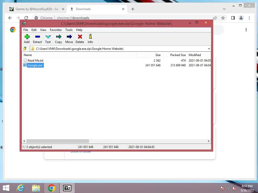The height and width of the screenshot is (193, 258).
Task: Select the Read Me.txt file icon
Action: point(25,60)
